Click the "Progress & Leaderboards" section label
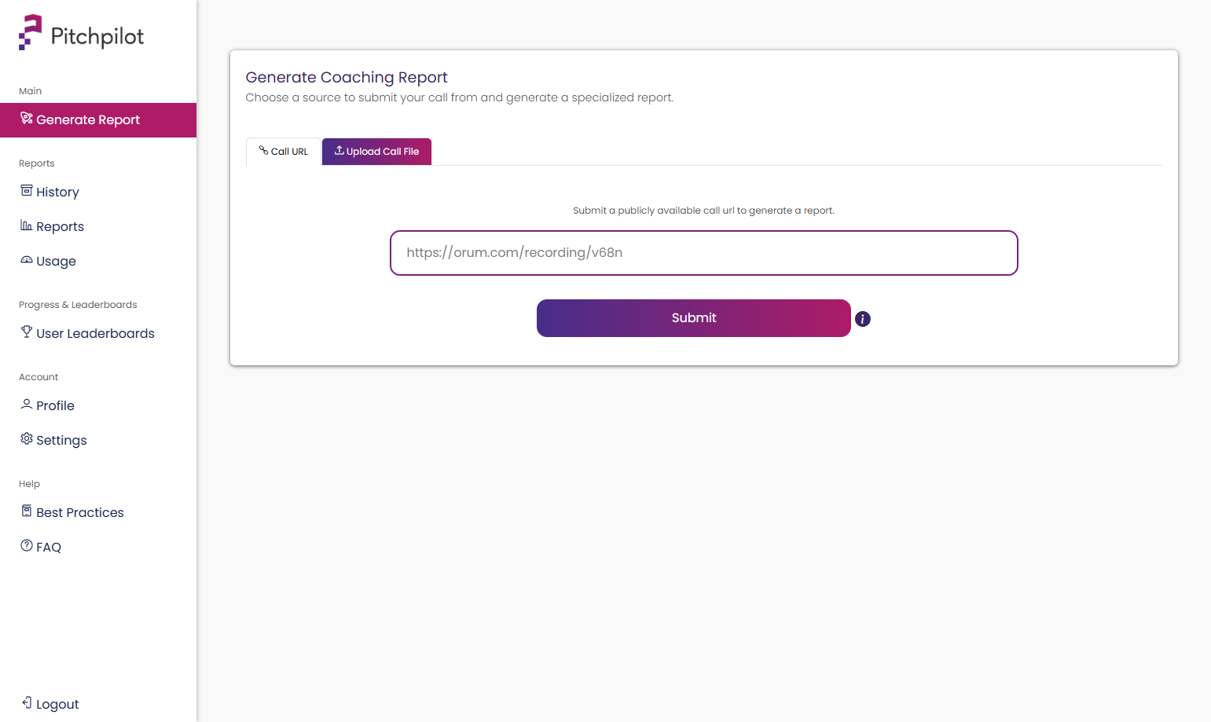The image size is (1211, 722). (78, 305)
